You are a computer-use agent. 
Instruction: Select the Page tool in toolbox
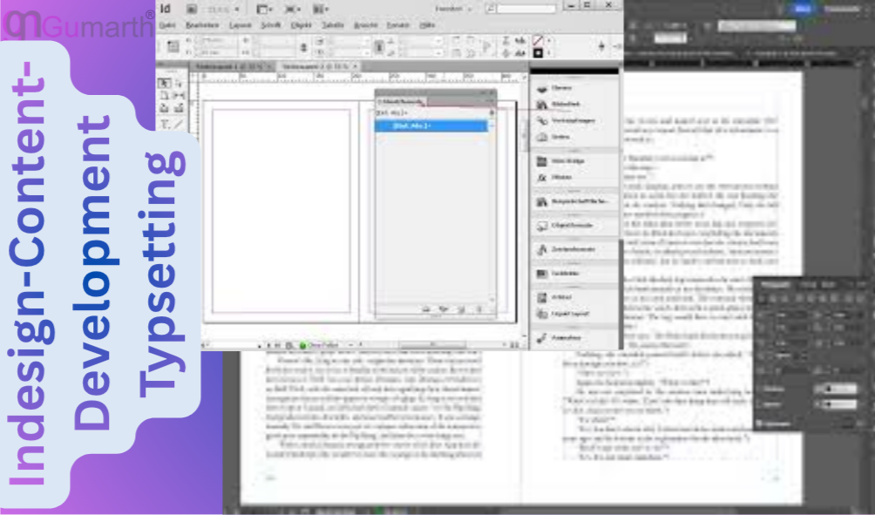(x=164, y=95)
